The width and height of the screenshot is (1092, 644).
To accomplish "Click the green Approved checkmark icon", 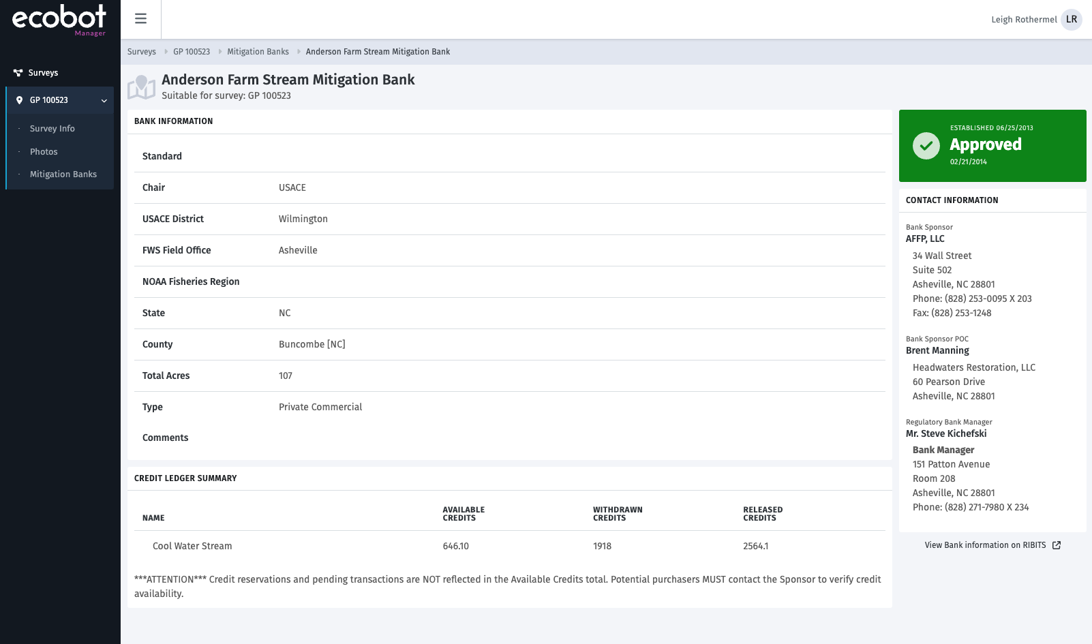I will click(x=926, y=145).
